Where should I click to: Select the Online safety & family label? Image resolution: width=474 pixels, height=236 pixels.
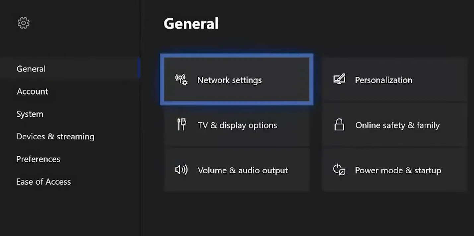click(397, 125)
